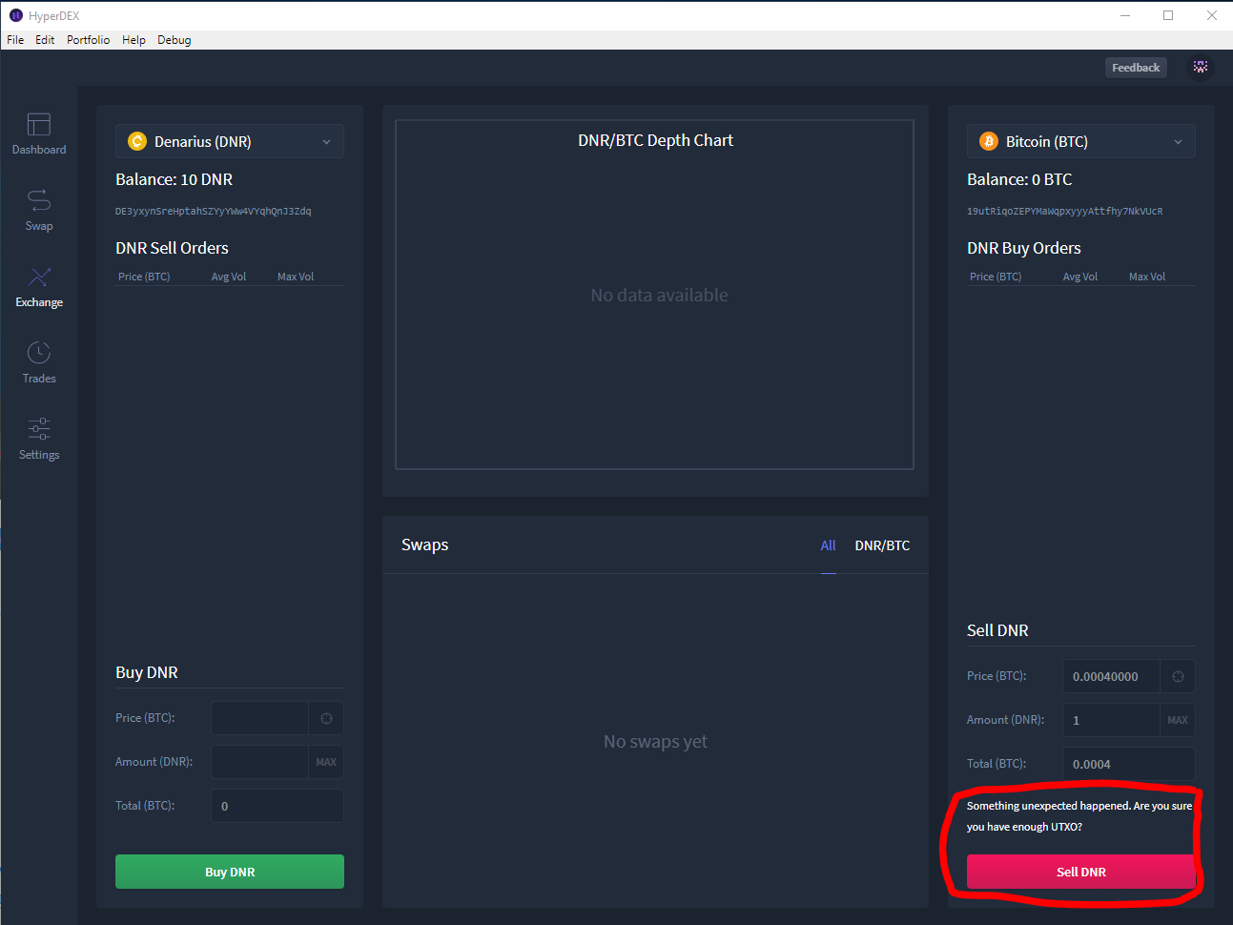1233x925 pixels.
Task: Click MAX in Buy DNR amount field
Action: click(326, 762)
